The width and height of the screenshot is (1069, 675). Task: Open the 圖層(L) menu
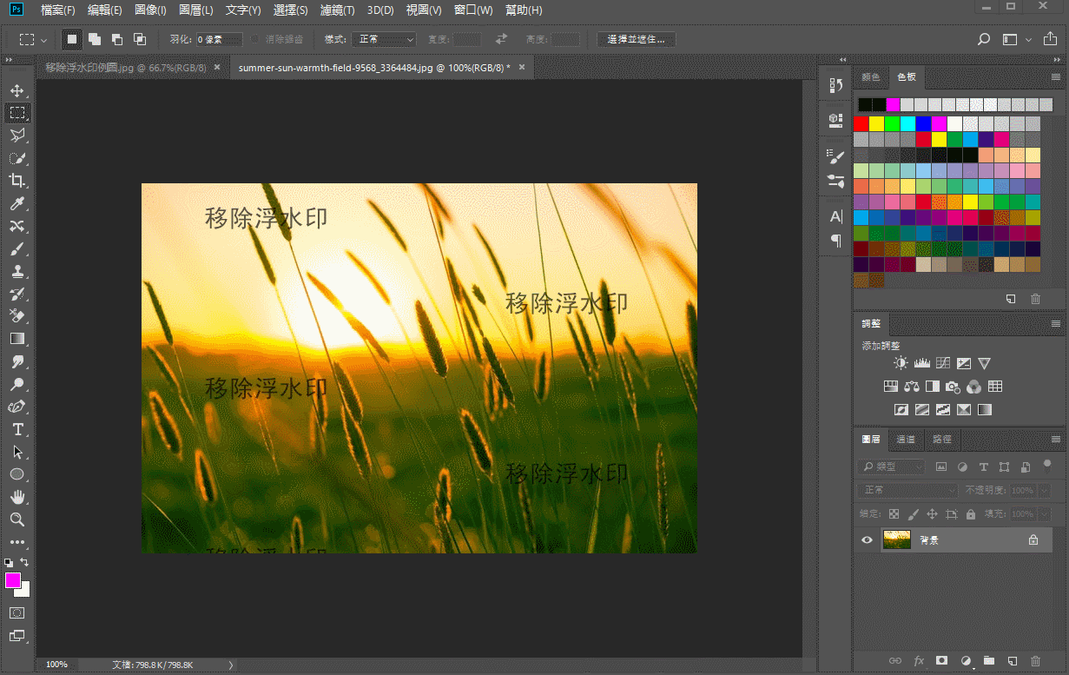click(196, 10)
